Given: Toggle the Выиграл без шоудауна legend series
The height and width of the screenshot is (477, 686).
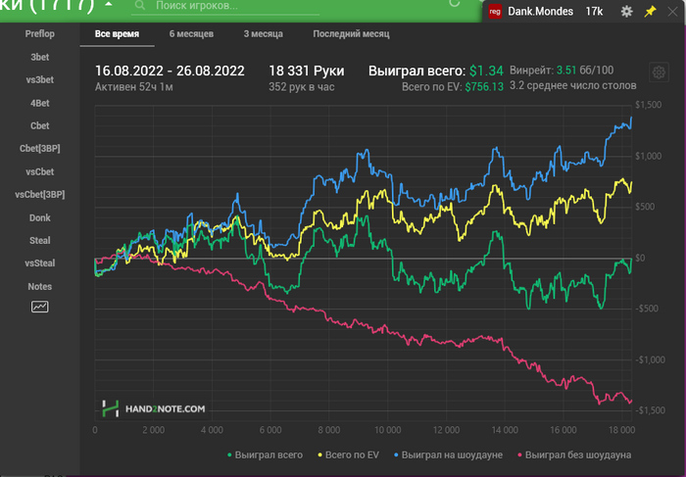Looking at the screenshot, I should click(574, 455).
